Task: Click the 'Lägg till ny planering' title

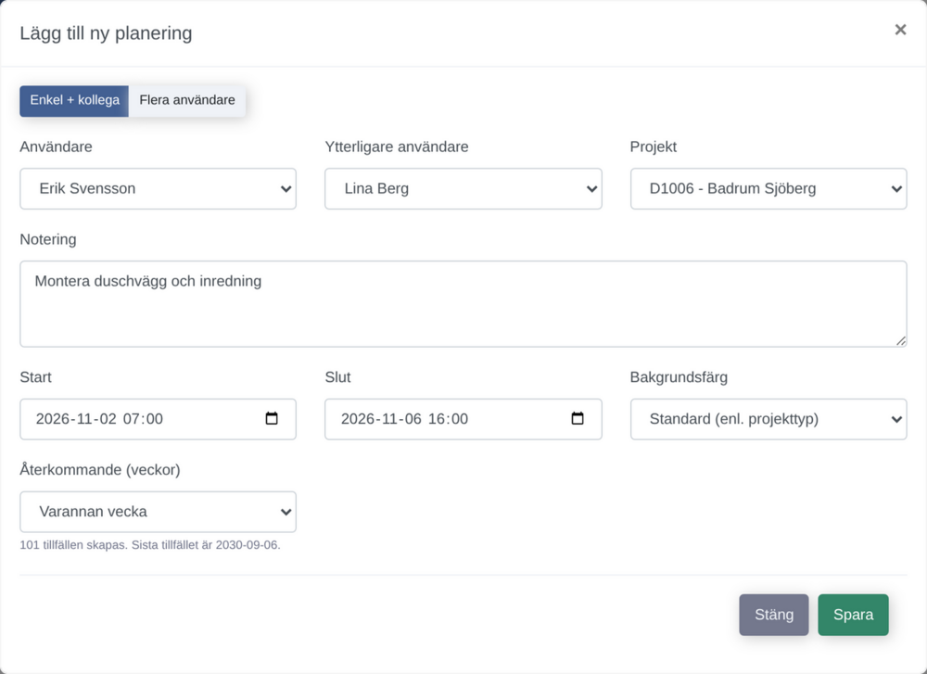Action: [x=106, y=33]
